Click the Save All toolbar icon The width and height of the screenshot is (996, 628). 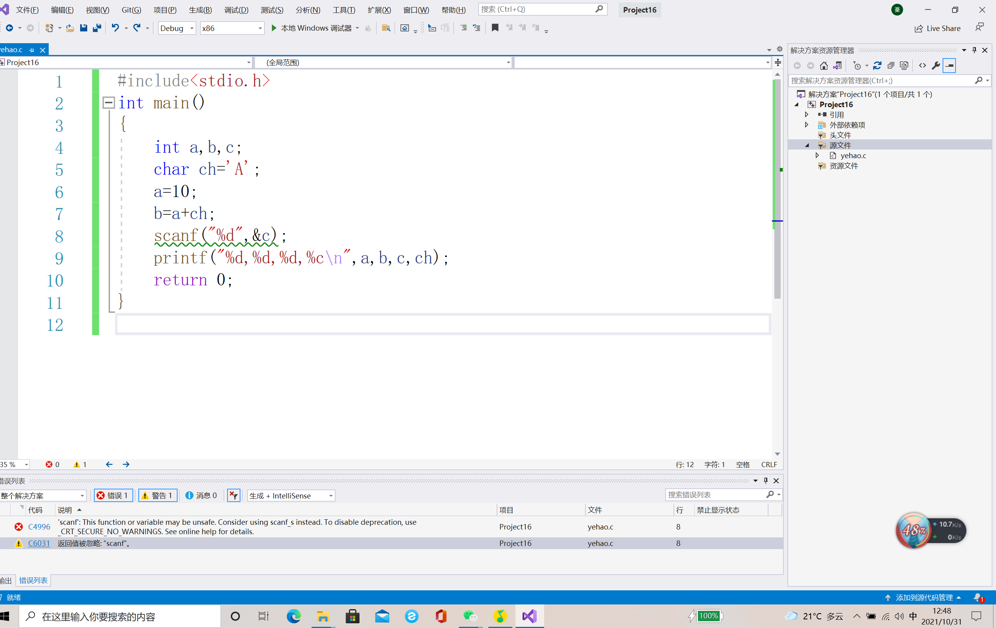[x=97, y=28]
